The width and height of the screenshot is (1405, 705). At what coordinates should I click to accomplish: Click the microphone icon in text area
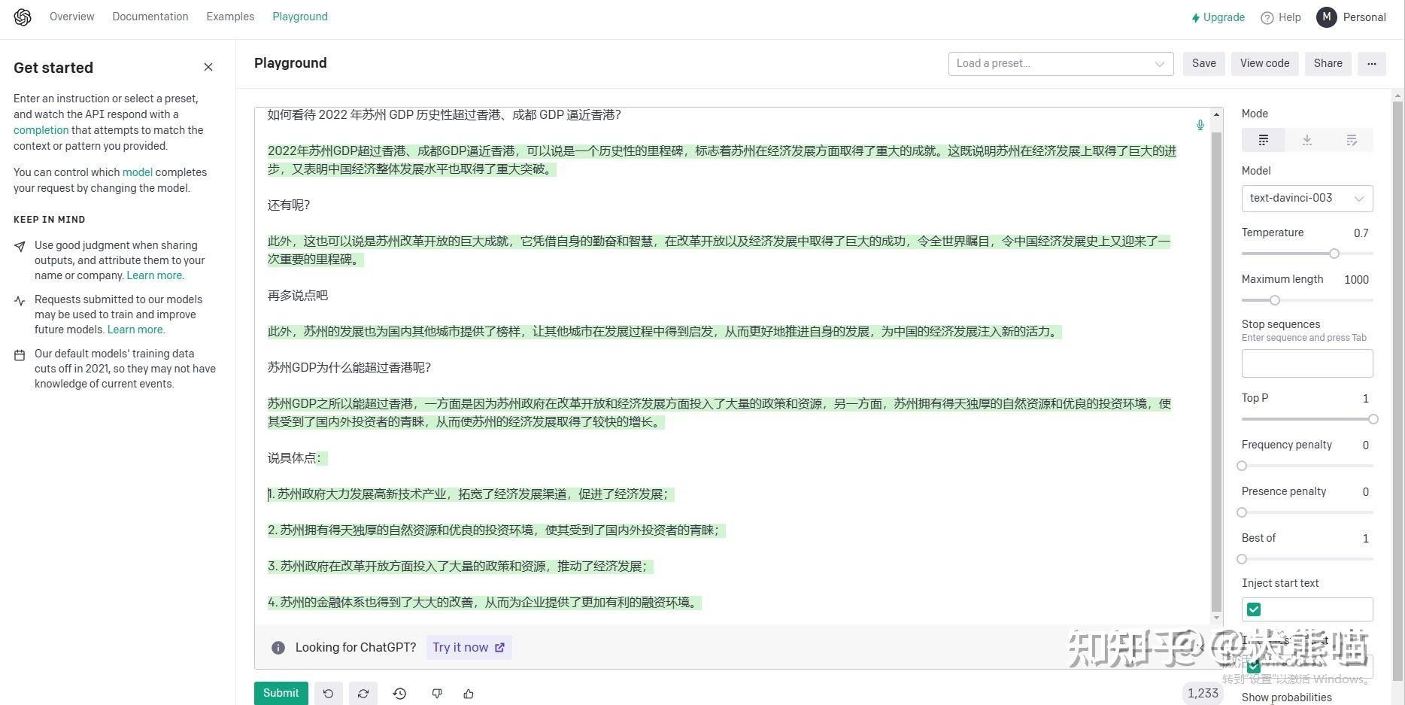pyautogui.click(x=1200, y=125)
